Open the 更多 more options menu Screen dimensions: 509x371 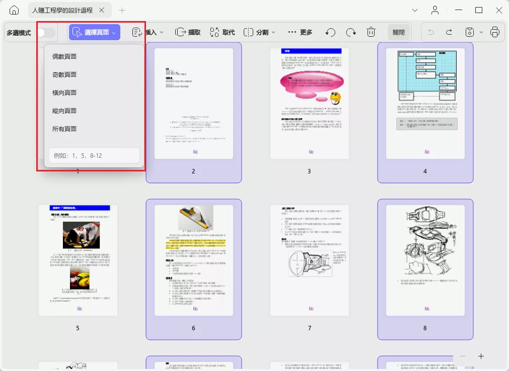pyautogui.click(x=300, y=32)
